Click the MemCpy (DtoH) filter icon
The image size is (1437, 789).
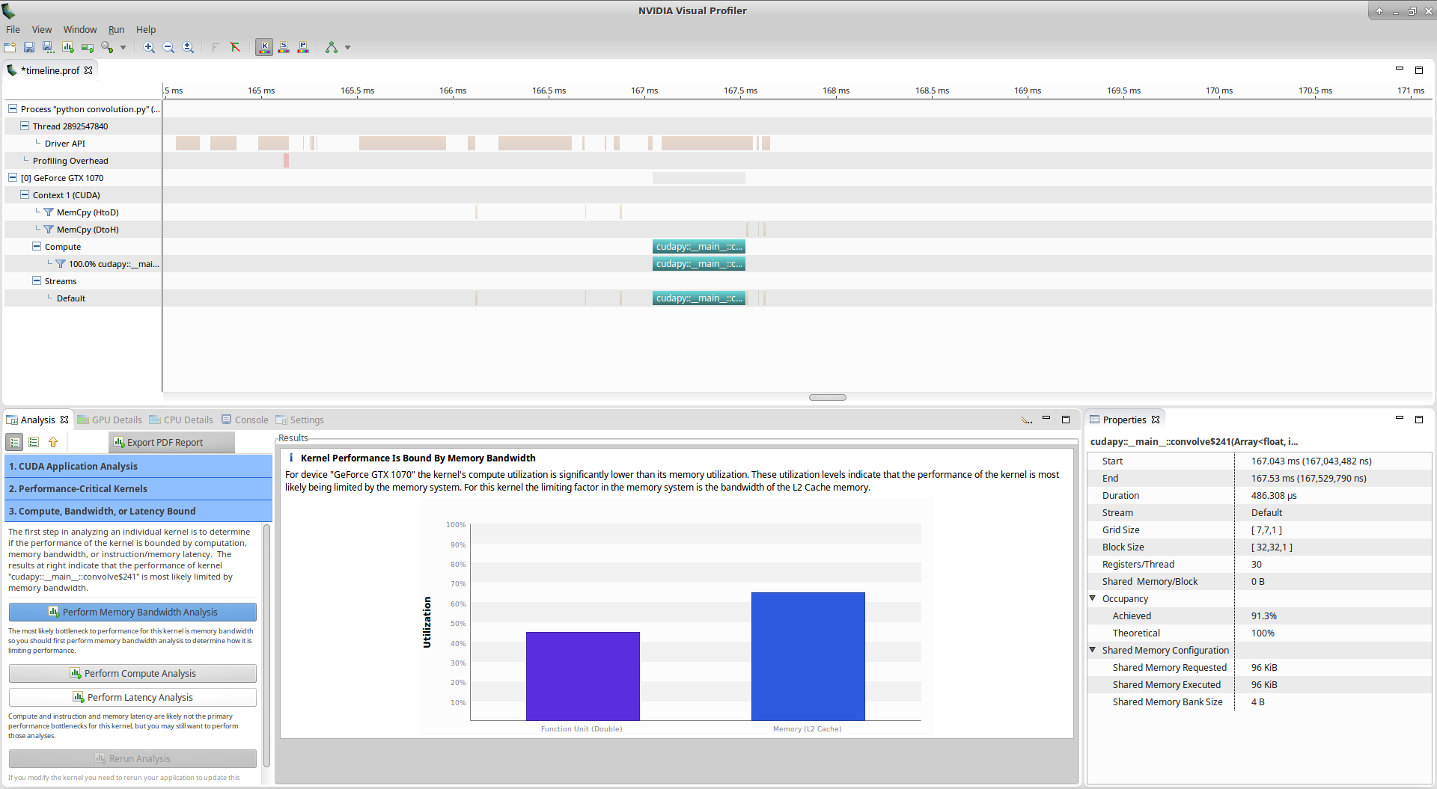point(49,230)
